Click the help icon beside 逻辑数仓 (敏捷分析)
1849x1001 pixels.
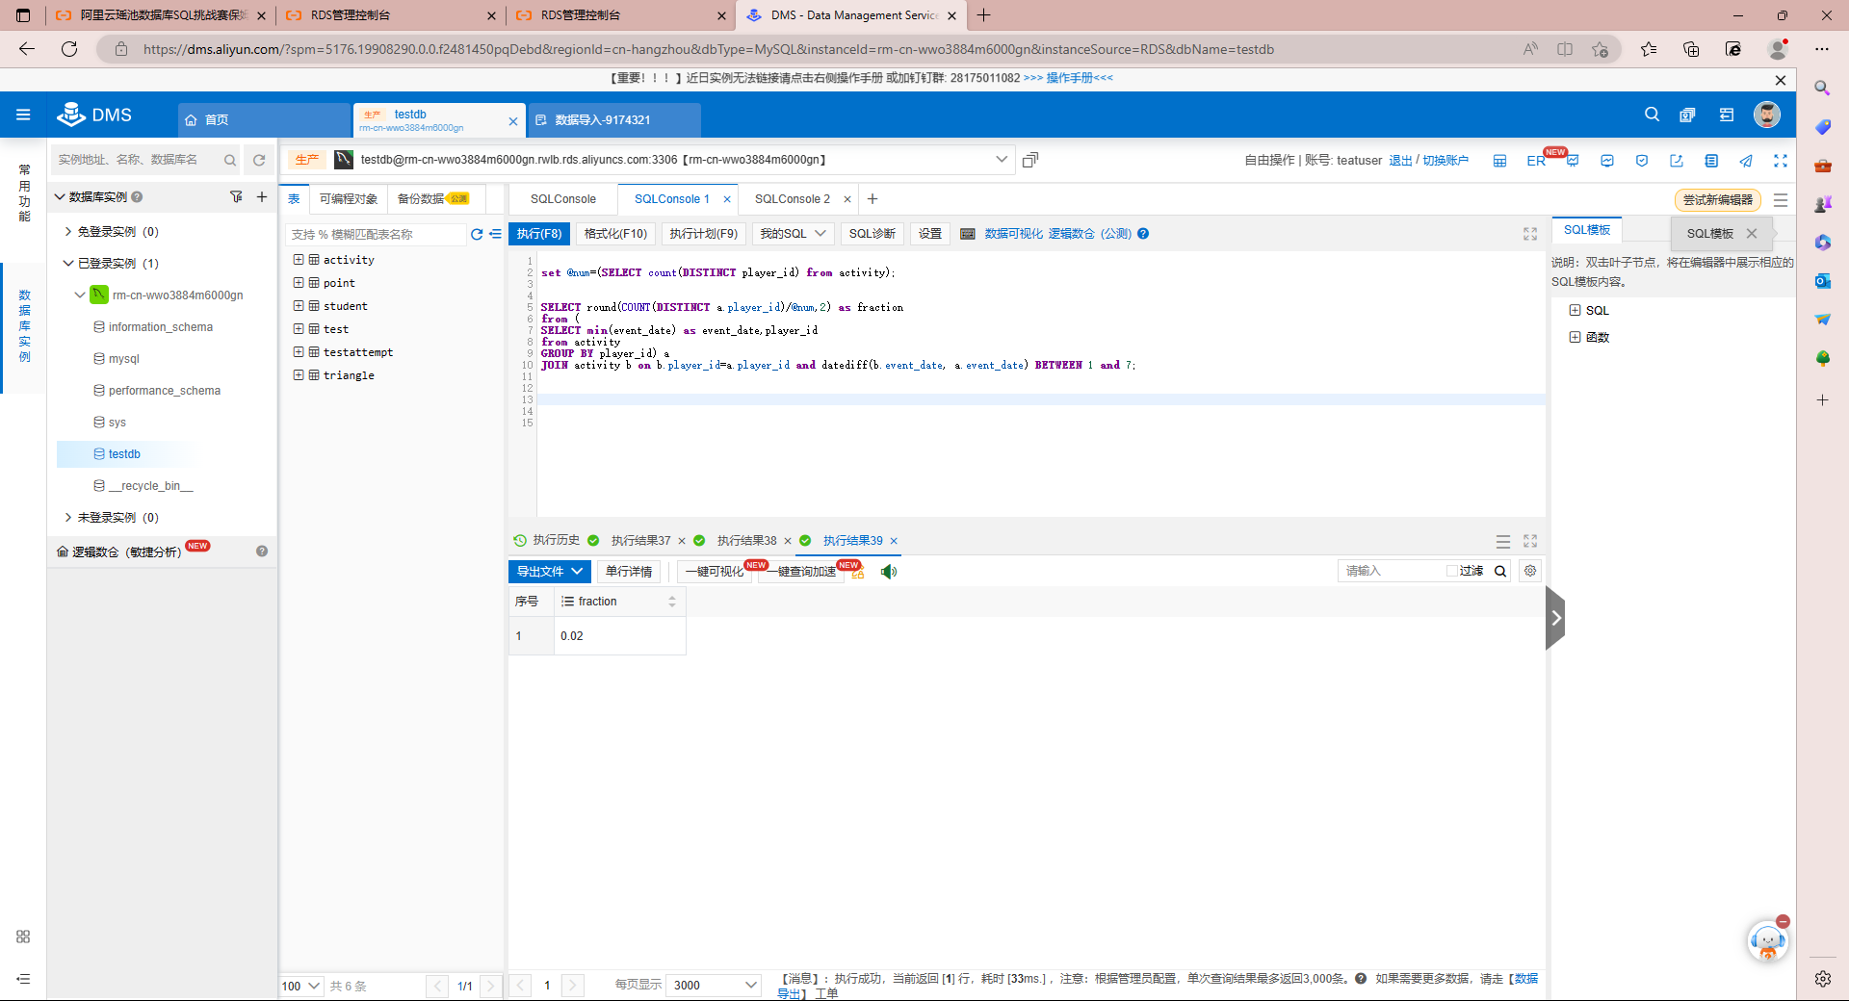click(x=262, y=552)
